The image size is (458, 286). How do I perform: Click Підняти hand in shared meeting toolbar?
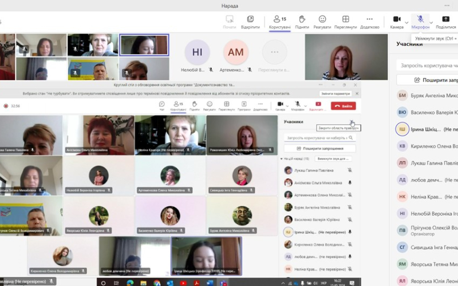click(195, 106)
